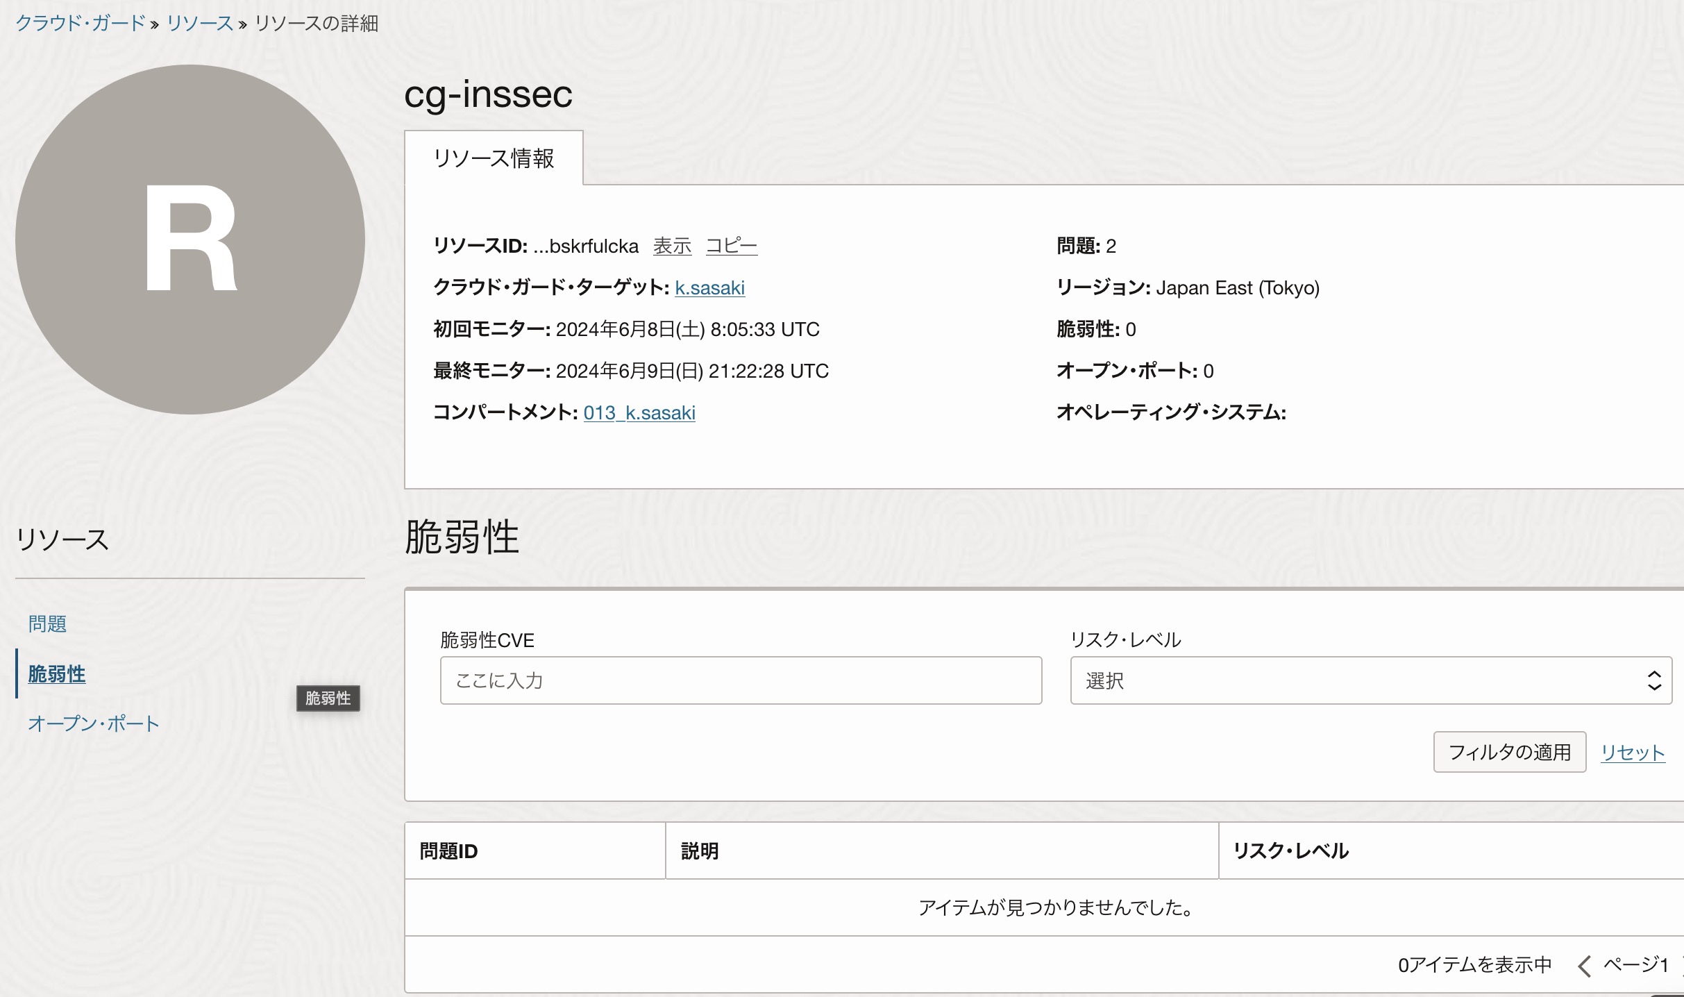The width and height of the screenshot is (1684, 997).
Task: Open the k.sasaki Cloud Guard target link
Action: click(x=709, y=287)
